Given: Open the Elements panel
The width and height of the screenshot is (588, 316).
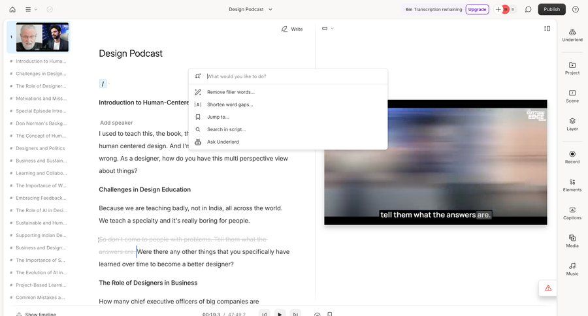Looking at the screenshot, I should tap(572, 185).
